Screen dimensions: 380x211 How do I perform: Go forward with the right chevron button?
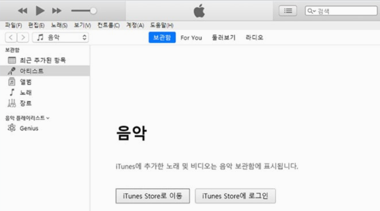[x=23, y=37]
